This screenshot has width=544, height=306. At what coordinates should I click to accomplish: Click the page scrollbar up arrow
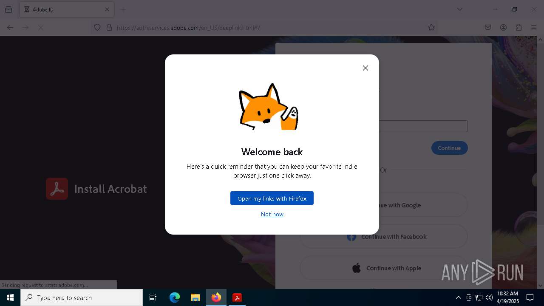(540, 40)
